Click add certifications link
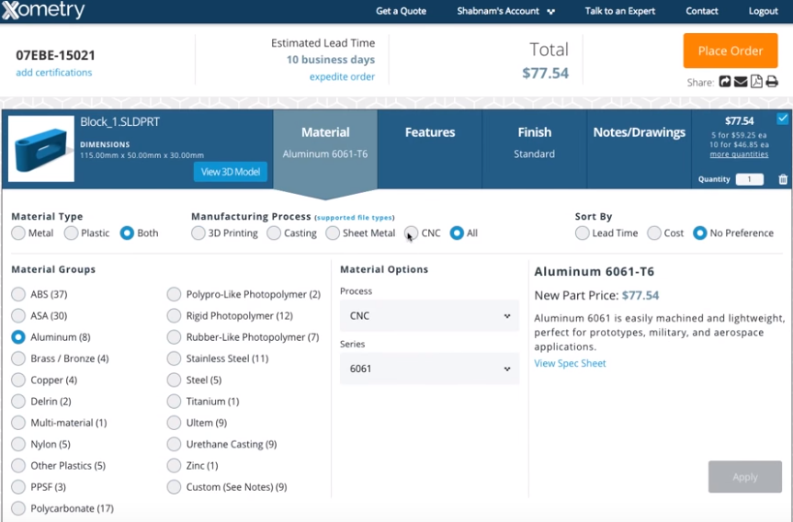 coord(54,73)
